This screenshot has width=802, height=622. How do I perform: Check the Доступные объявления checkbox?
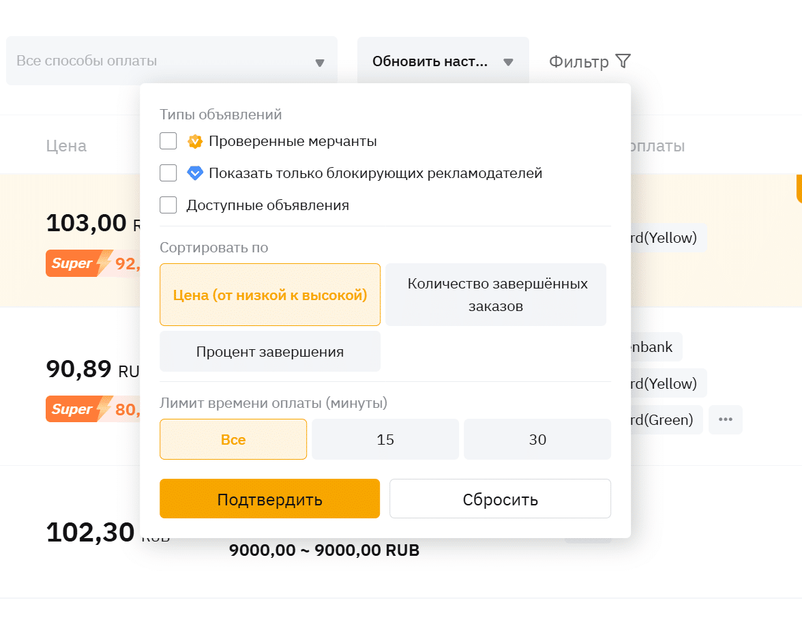[168, 205]
